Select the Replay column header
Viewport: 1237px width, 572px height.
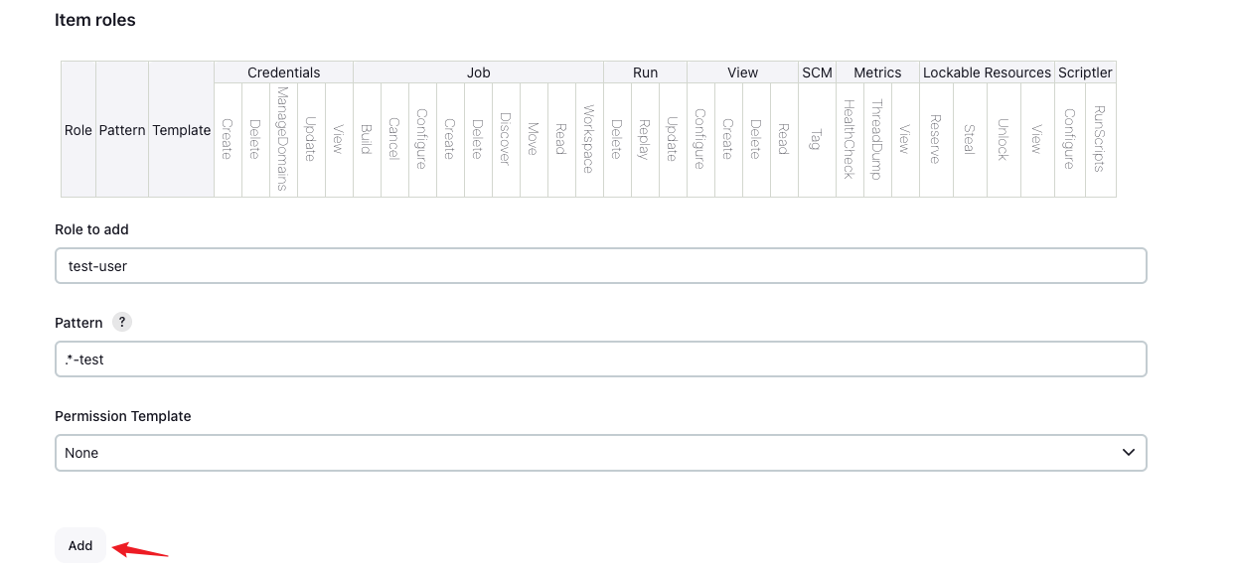coord(645,139)
